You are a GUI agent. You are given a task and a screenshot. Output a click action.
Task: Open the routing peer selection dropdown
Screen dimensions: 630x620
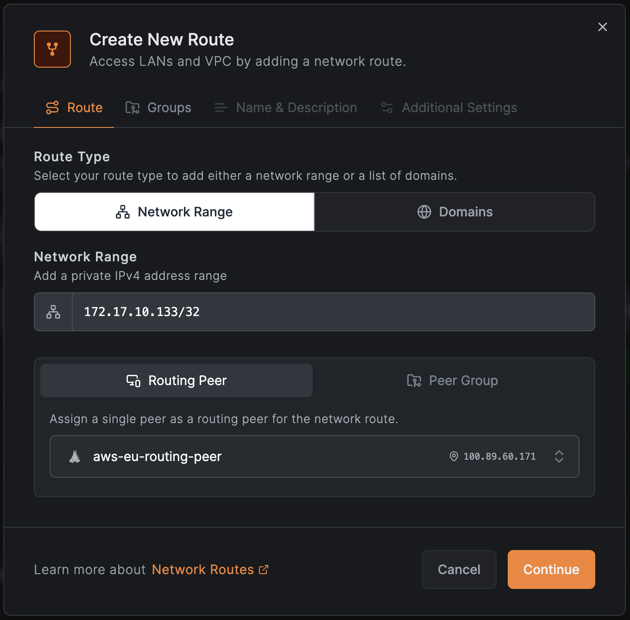click(559, 456)
